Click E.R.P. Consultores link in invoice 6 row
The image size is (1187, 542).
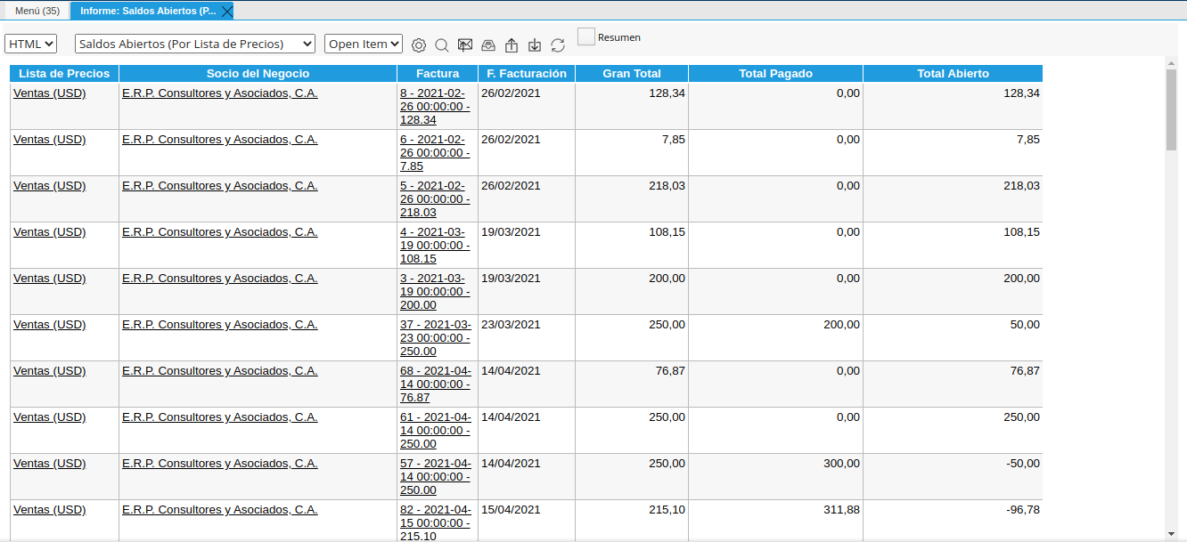pos(220,140)
